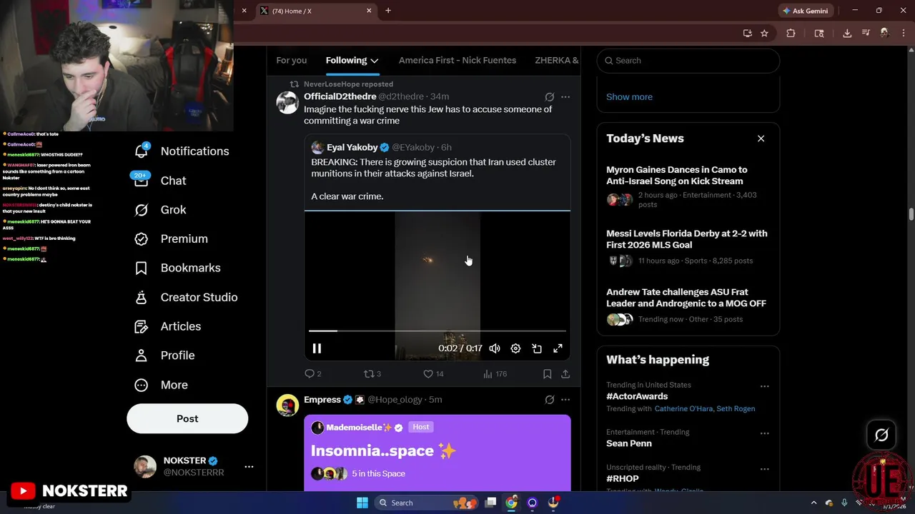
Task: Open Premium in the sidebar
Action: [172, 238]
